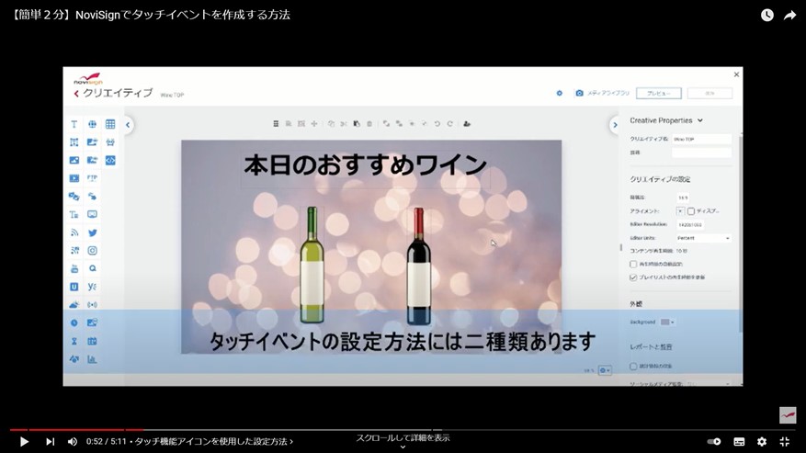Viewport: 806px width, 453px height.
Task: Mute the video volume
Action: (x=72, y=441)
